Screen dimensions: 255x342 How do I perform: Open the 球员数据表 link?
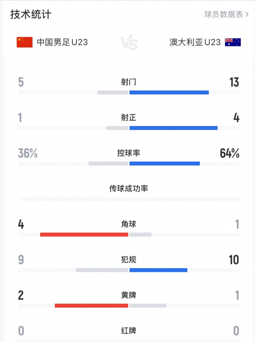coord(226,14)
